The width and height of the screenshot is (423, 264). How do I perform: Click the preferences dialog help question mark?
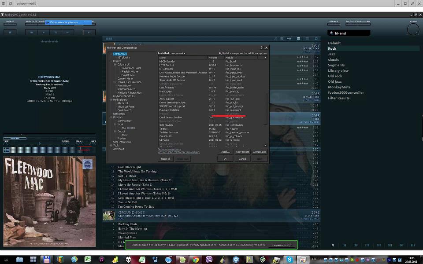[262, 48]
